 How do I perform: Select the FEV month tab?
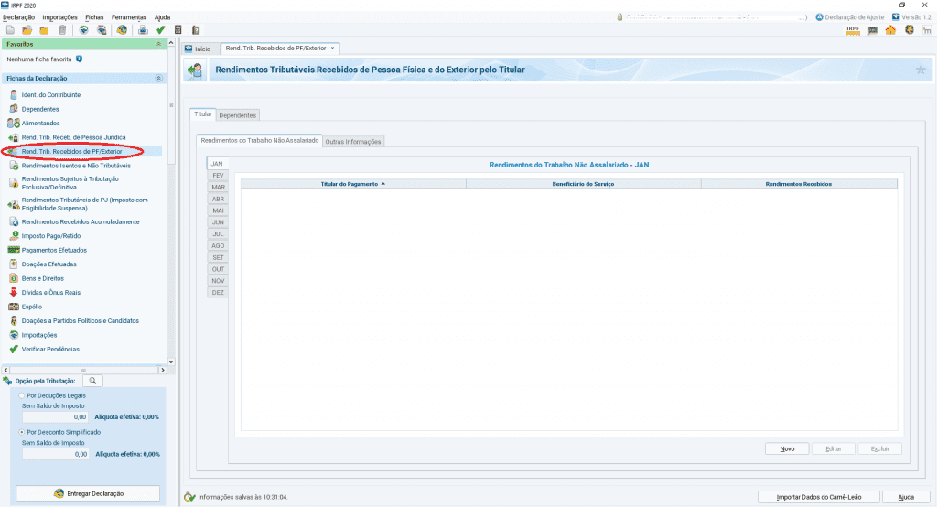pyautogui.click(x=218, y=176)
